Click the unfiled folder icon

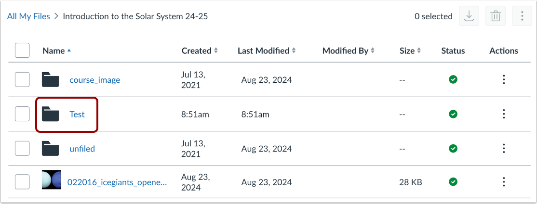50,149
